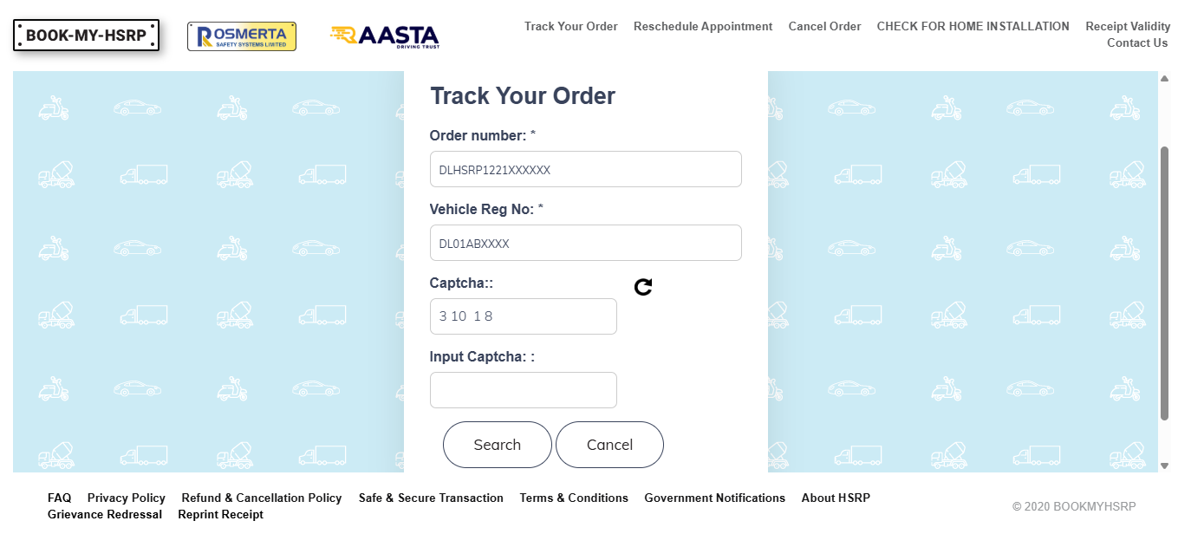Open the Rosmerta Safety Systems logo
The image size is (1178, 547).
click(x=242, y=36)
